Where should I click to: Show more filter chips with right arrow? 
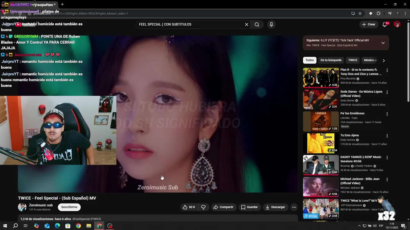pos(384,60)
